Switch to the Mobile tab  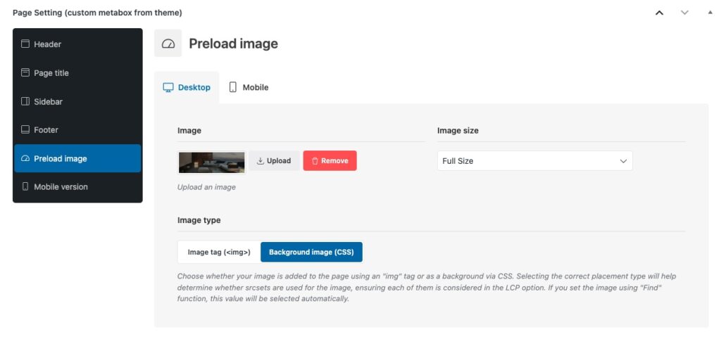coord(249,88)
